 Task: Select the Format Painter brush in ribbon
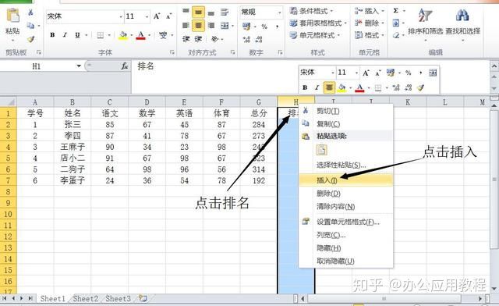[30, 39]
